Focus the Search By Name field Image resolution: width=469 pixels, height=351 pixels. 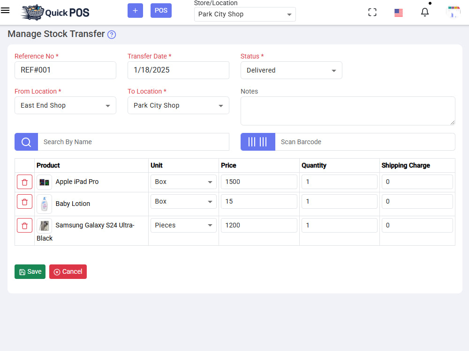point(133,142)
